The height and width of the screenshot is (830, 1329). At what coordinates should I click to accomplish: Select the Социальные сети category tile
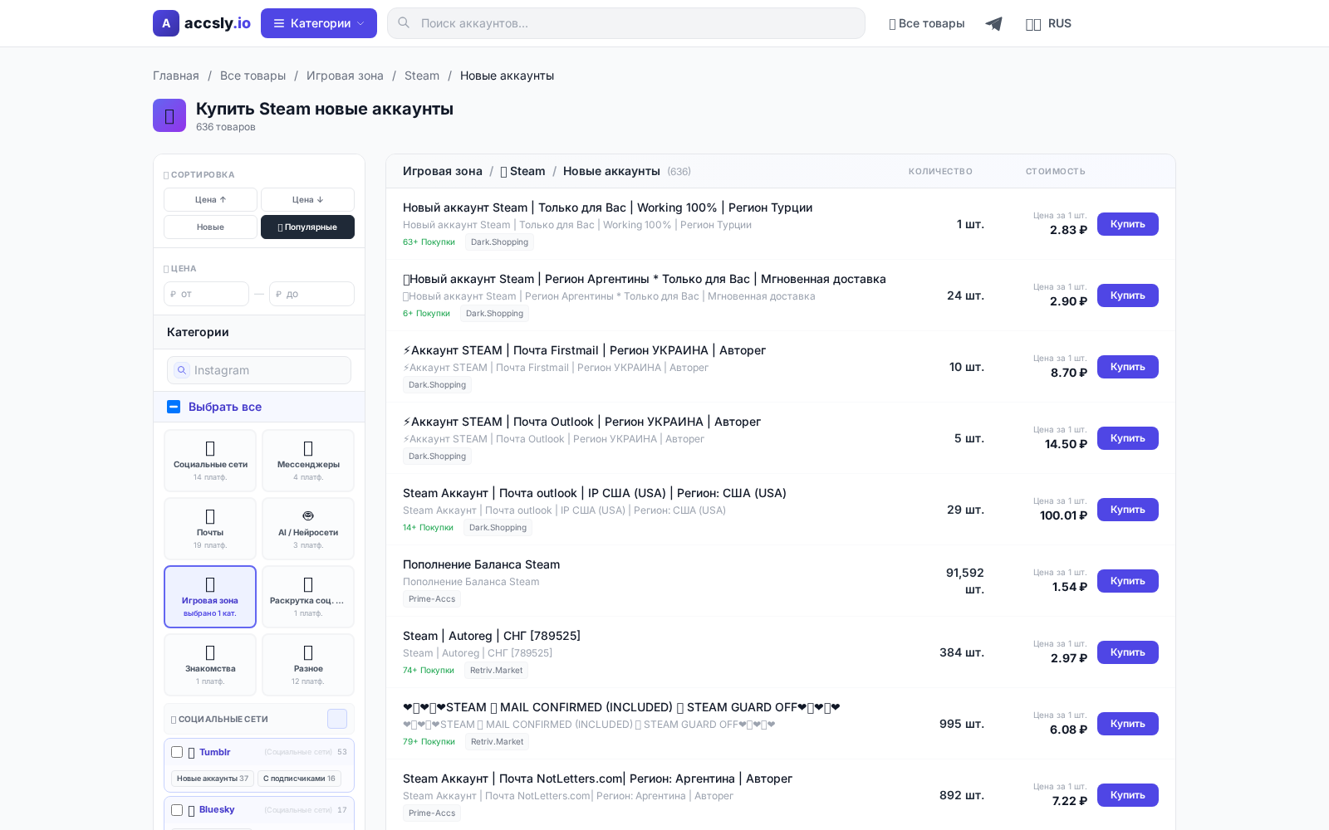pos(210,461)
